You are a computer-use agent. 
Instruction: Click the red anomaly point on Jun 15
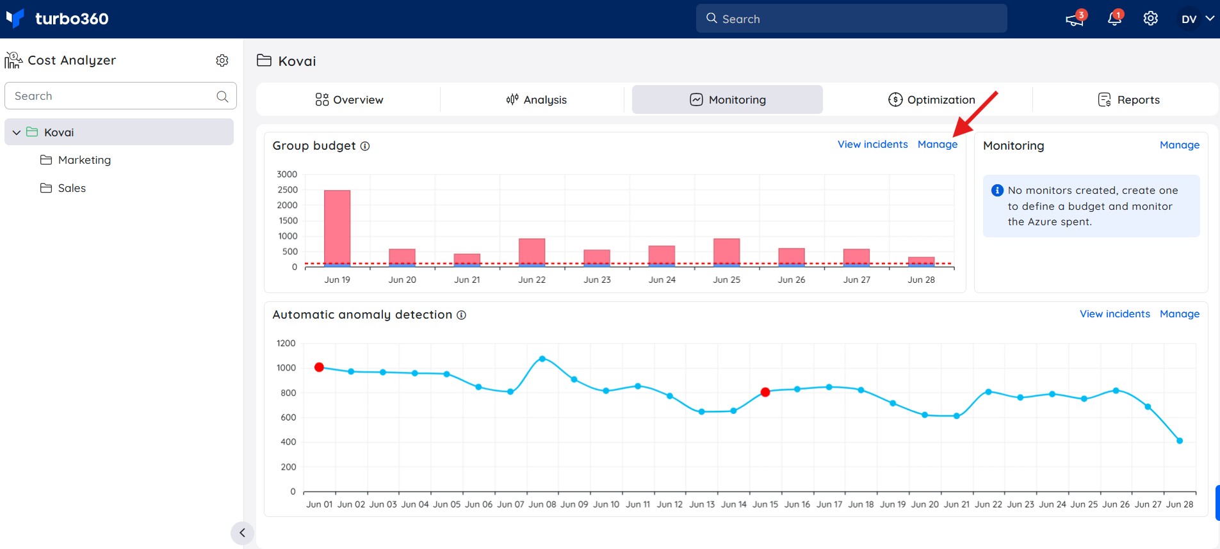coord(765,392)
